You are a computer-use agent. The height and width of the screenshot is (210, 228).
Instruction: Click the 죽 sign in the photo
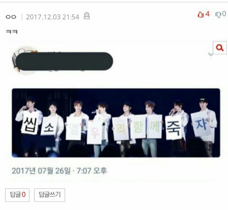coord(173,127)
